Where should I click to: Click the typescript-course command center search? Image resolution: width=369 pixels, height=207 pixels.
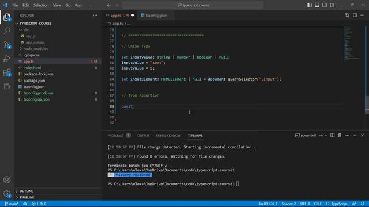click(x=193, y=5)
